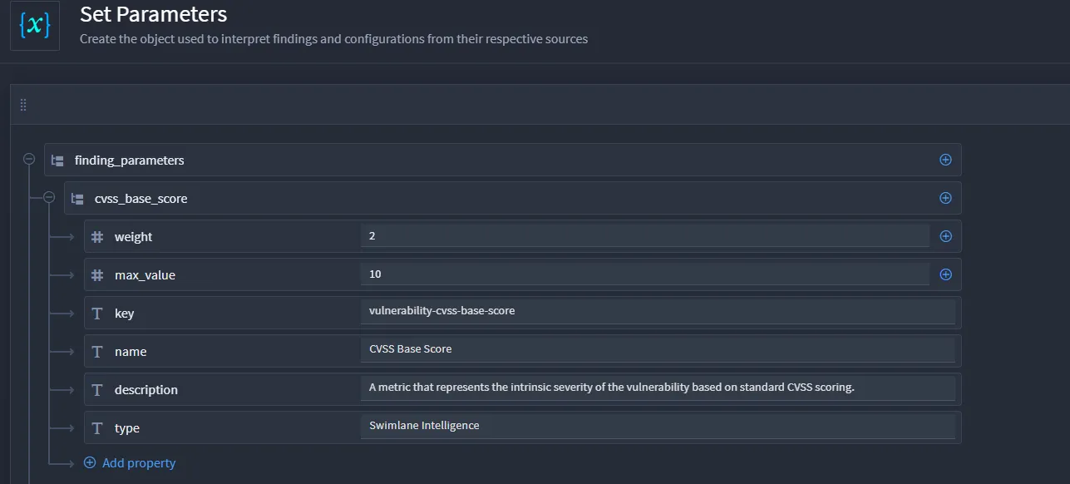Click the object type icon beside cvss_base_score
Screen dimensions: 1070x484
coord(77,199)
